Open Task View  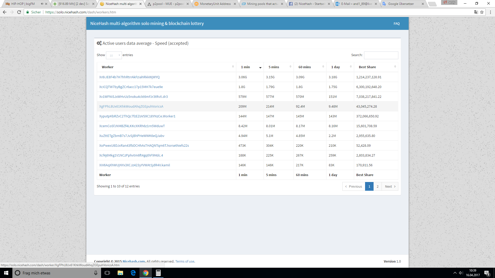point(107,273)
